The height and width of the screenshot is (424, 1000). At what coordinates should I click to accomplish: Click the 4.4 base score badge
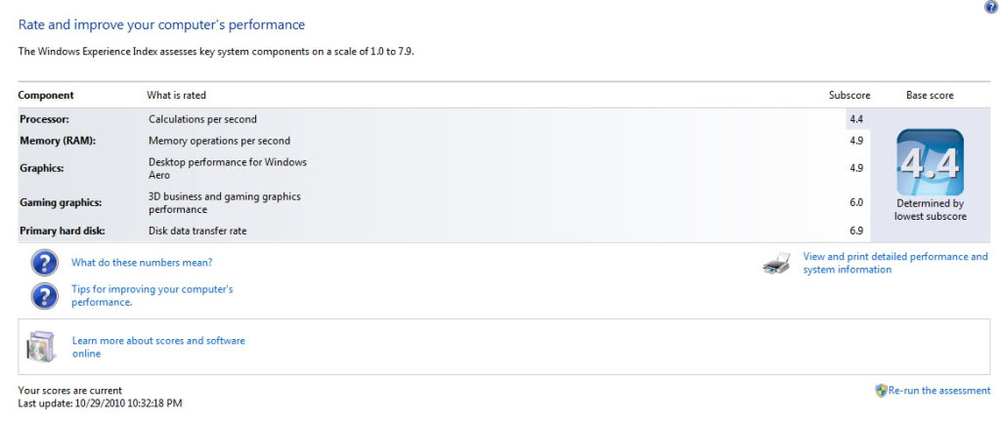pyautogui.click(x=930, y=162)
